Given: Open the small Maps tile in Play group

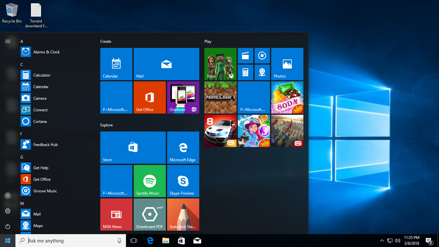Looking at the screenshot, I should tap(262, 72).
